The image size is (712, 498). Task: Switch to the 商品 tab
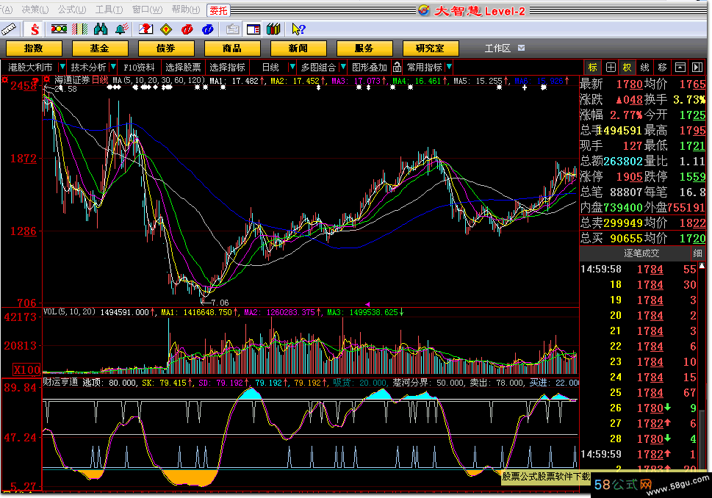(x=232, y=48)
